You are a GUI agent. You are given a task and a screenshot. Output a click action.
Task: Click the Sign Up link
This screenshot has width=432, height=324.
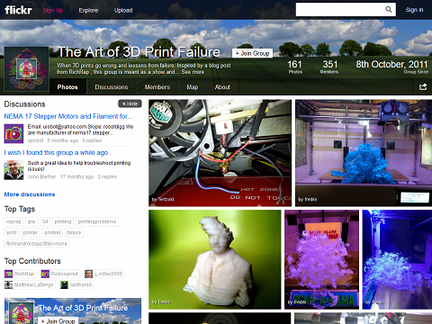(x=53, y=10)
